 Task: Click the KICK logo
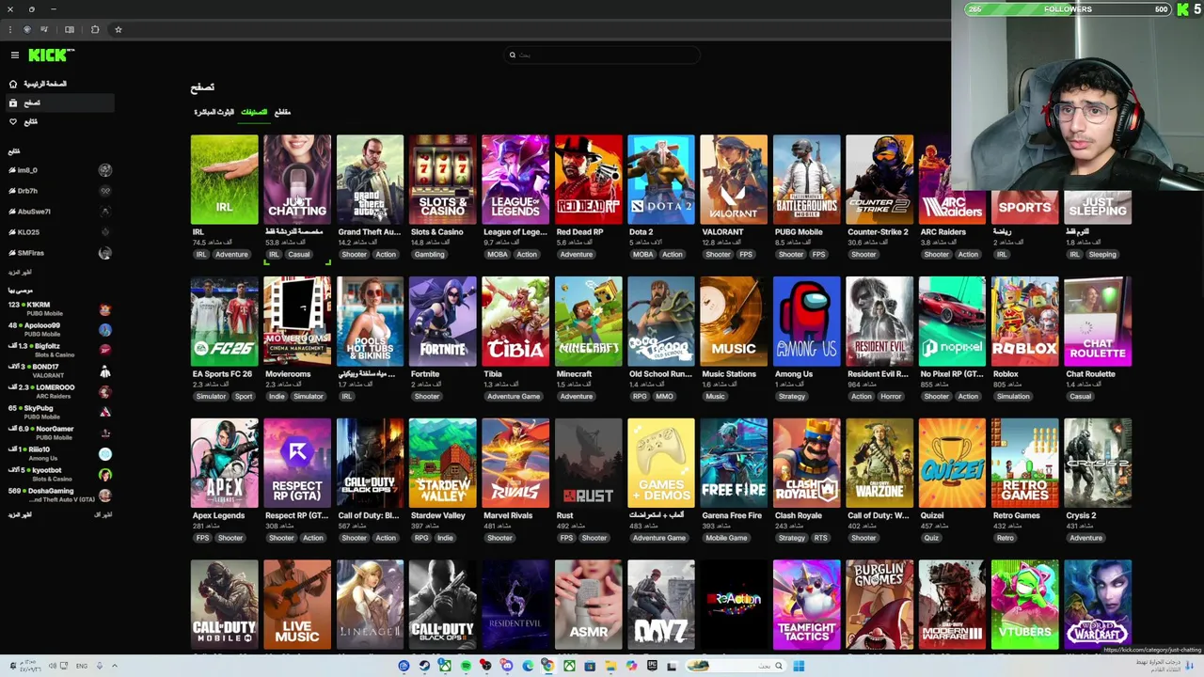coord(51,55)
